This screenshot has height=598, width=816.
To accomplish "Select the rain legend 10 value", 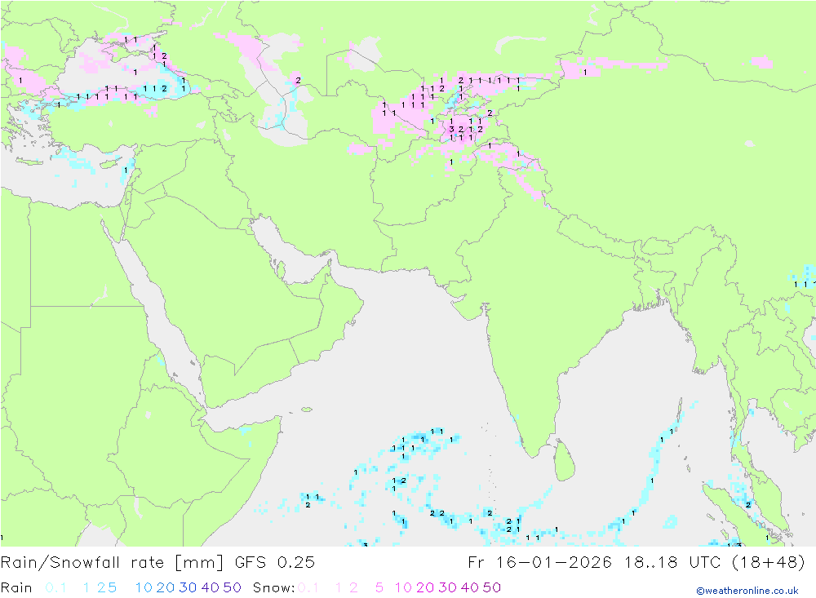I will tap(144, 587).
